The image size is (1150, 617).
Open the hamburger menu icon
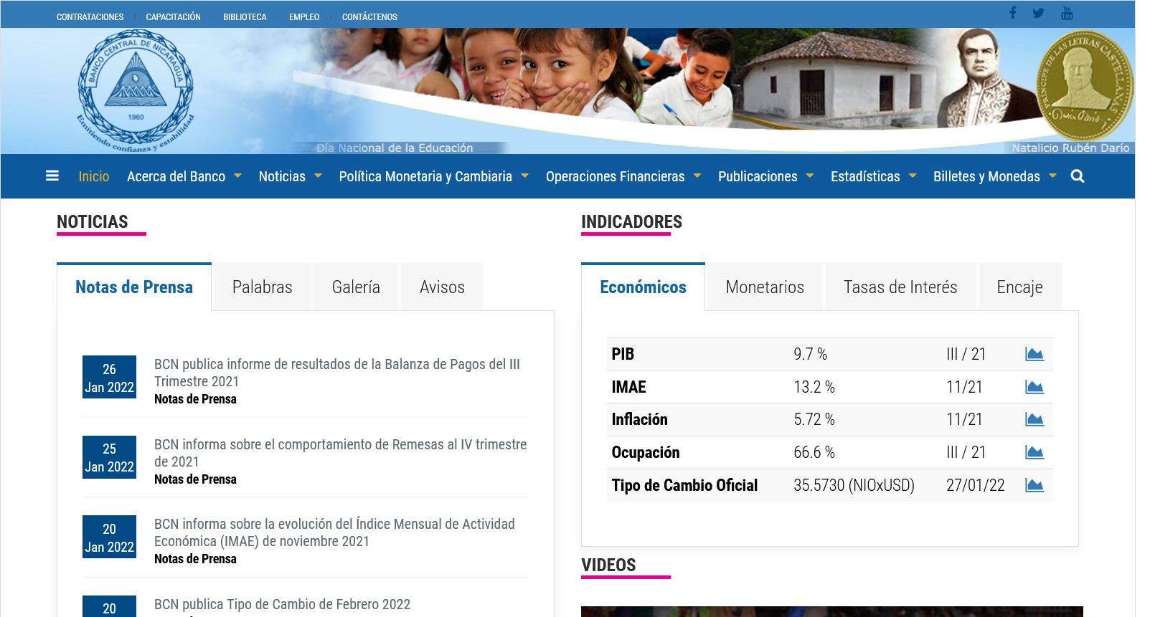(x=52, y=176)
